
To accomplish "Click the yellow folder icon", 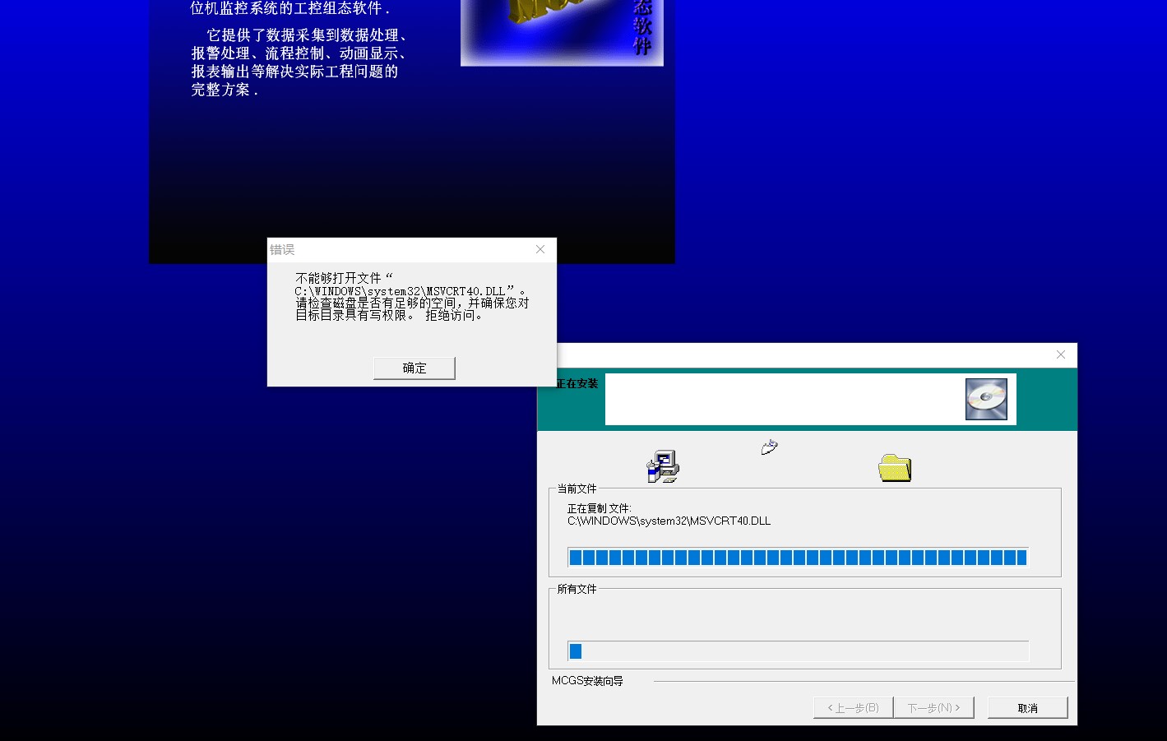I will coord(894,468).
